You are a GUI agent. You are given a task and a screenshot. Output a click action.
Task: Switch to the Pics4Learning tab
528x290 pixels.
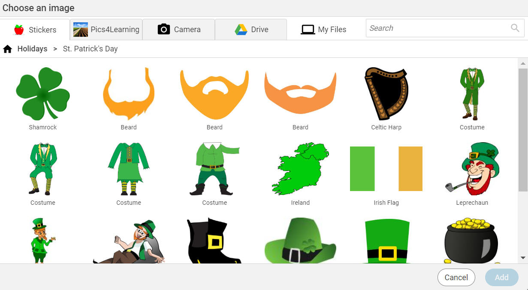tap(106, 29)
